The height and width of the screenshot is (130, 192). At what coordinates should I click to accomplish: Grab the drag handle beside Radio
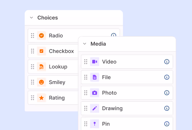click(x=33, y=35)
